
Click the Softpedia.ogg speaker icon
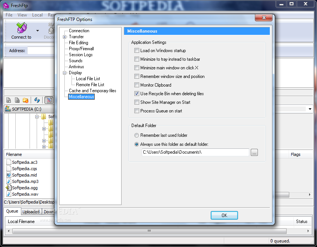pyautogui.click(x=9, y=187)
